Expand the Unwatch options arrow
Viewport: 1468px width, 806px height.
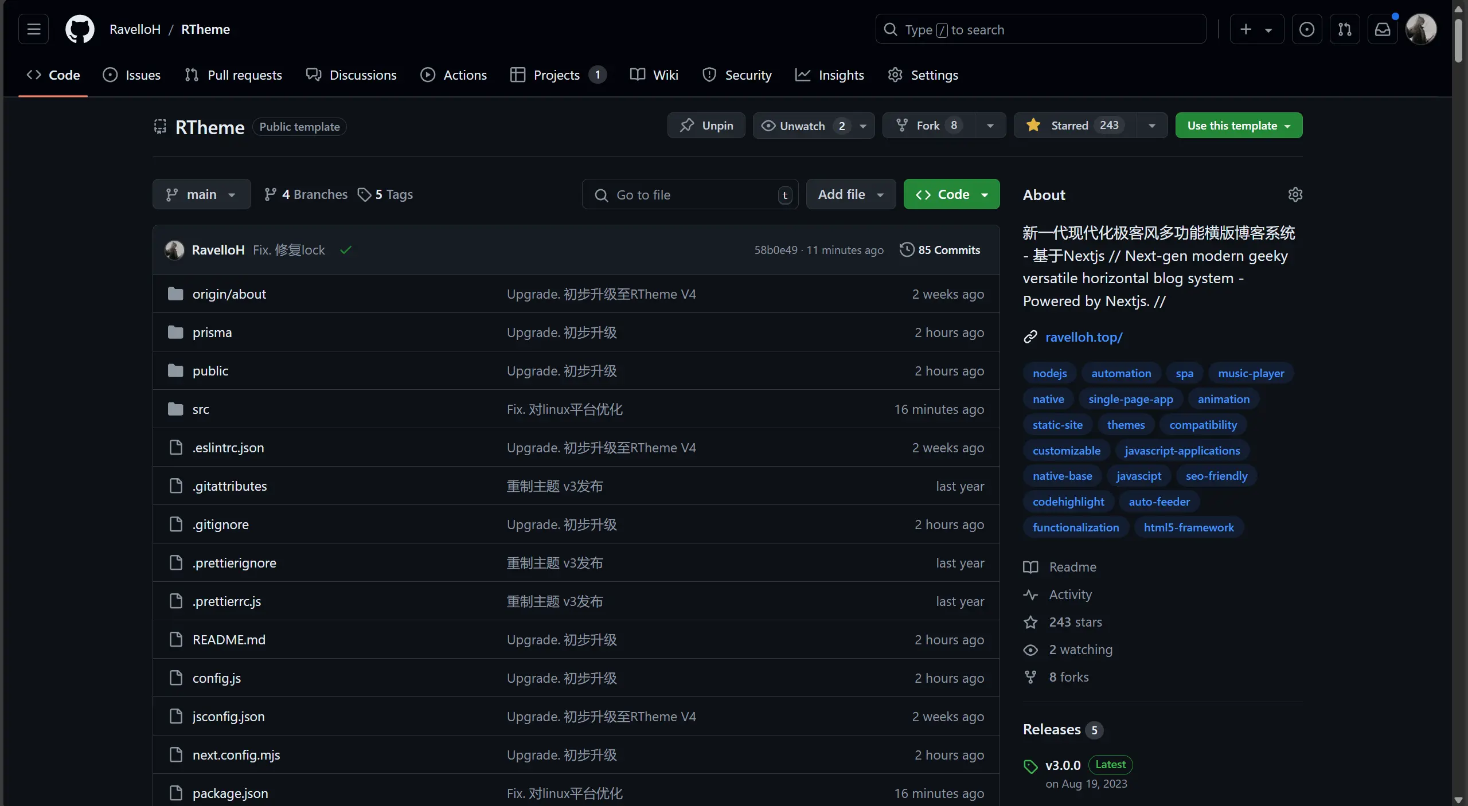pyautogui.click(x=863, y=126)
